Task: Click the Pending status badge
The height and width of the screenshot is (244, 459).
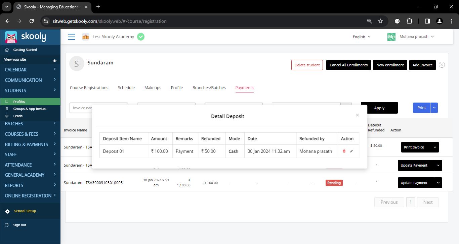Action: point(334,183)
